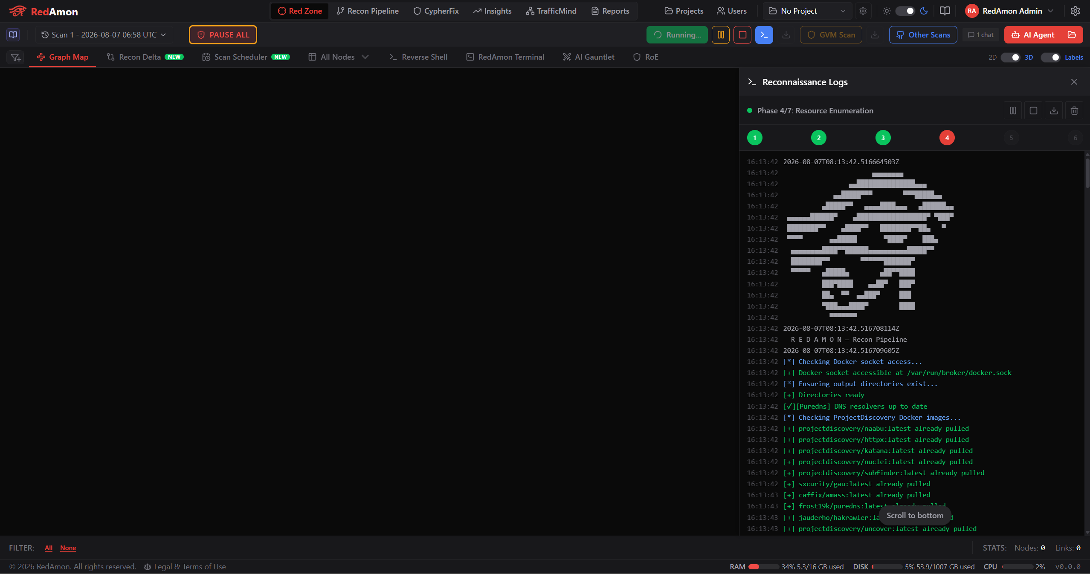Clear logs with the trash icon
Image resolution: width=1090 pixels, height=574 pixels.
point(1074,111)
